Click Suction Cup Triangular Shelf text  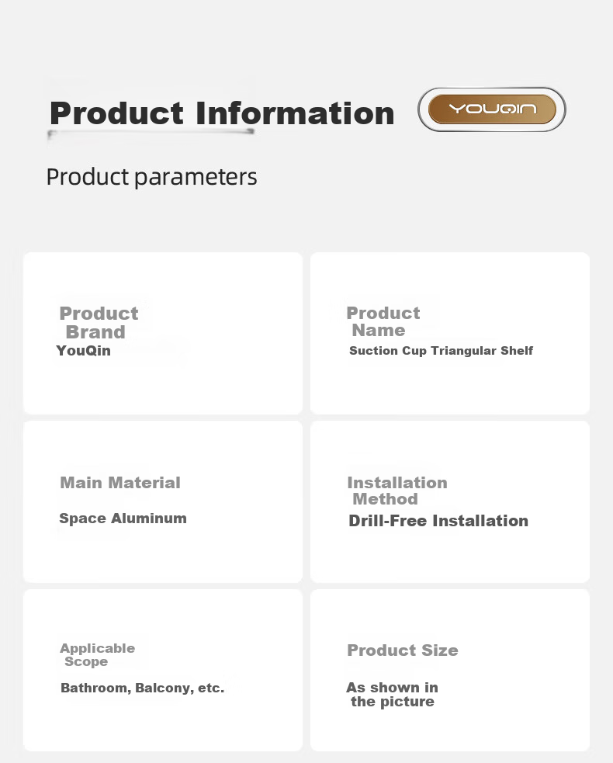click(441, 350)
